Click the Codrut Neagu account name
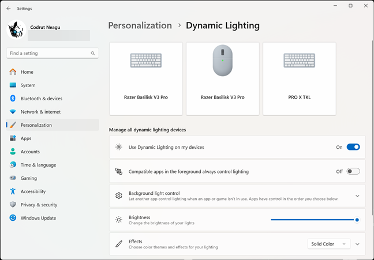 [x=45, y=27]
